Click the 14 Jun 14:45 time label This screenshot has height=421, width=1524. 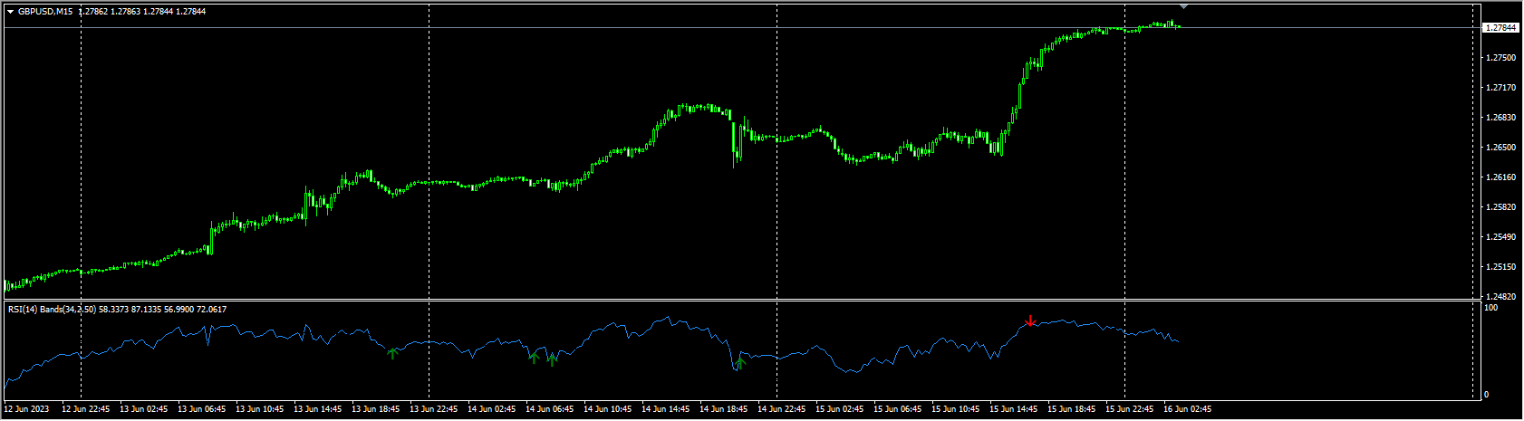[x=664, y=409]
